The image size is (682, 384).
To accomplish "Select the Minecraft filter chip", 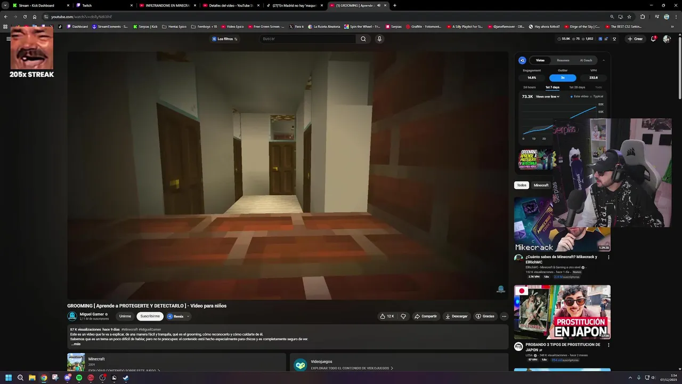I will pos(541,185).
